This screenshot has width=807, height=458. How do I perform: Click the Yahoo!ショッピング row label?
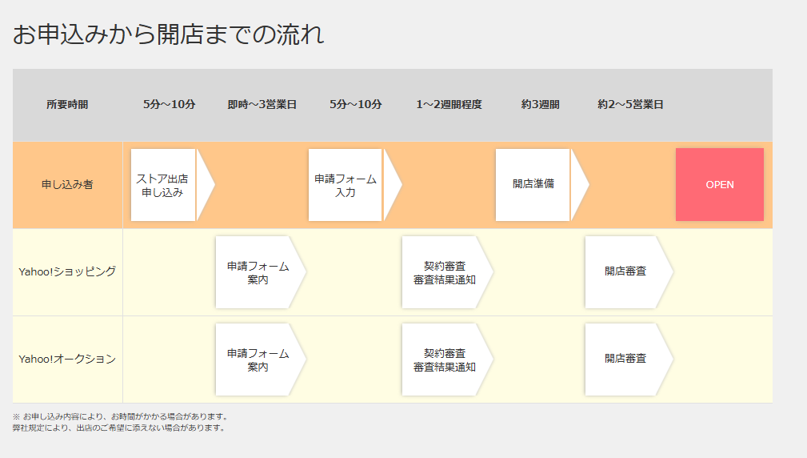(x=67, y=271)
